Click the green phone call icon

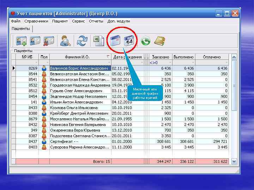pos(145,41)
